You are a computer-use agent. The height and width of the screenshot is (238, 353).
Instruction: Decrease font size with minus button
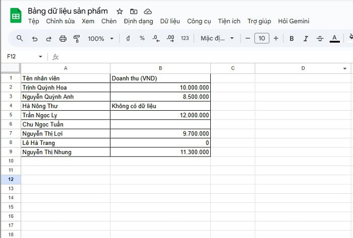coord(248,38)
